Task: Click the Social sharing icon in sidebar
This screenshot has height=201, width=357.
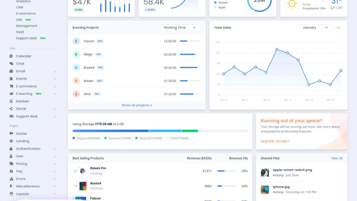Action: [x=11, y=109]
